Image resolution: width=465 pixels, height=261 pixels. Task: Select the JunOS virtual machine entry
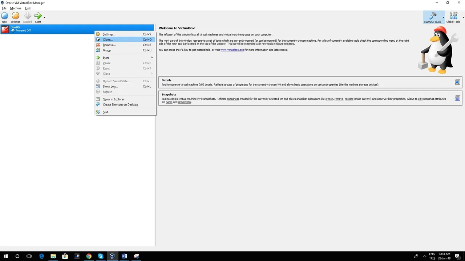click(x=77, y=29)
